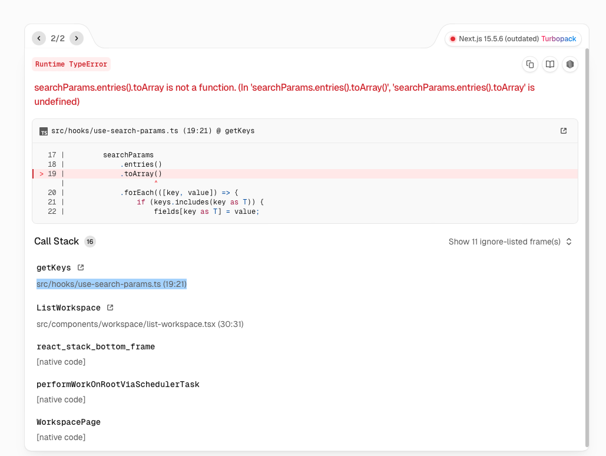Screen dimensions: 606x456
Task: Click the overlay's vertical scrollbar
Action: point(587,247)
